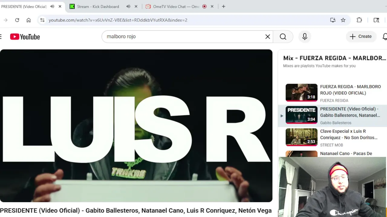Open No Son Doritos video thumbnail
This screenshot has height=217, width=387.
click(x=301, y=137)
